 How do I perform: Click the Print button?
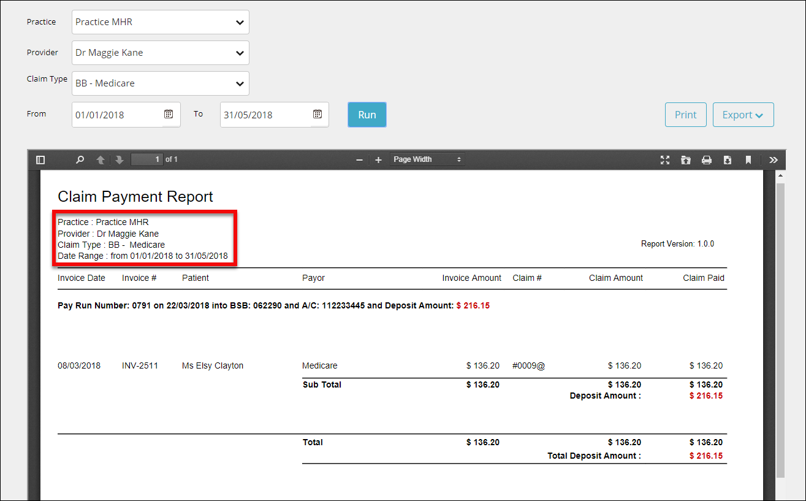point(686,115)
